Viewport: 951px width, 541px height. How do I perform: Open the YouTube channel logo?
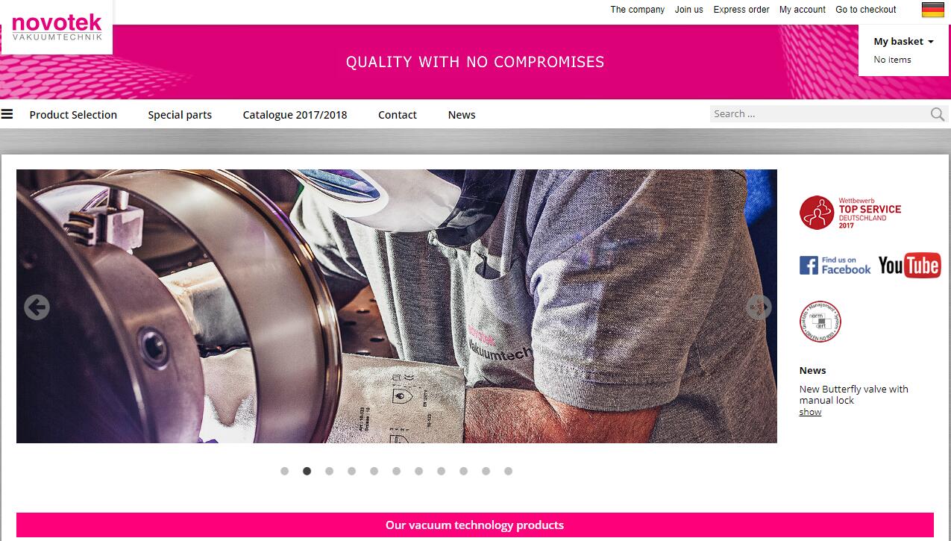[909, 265]
